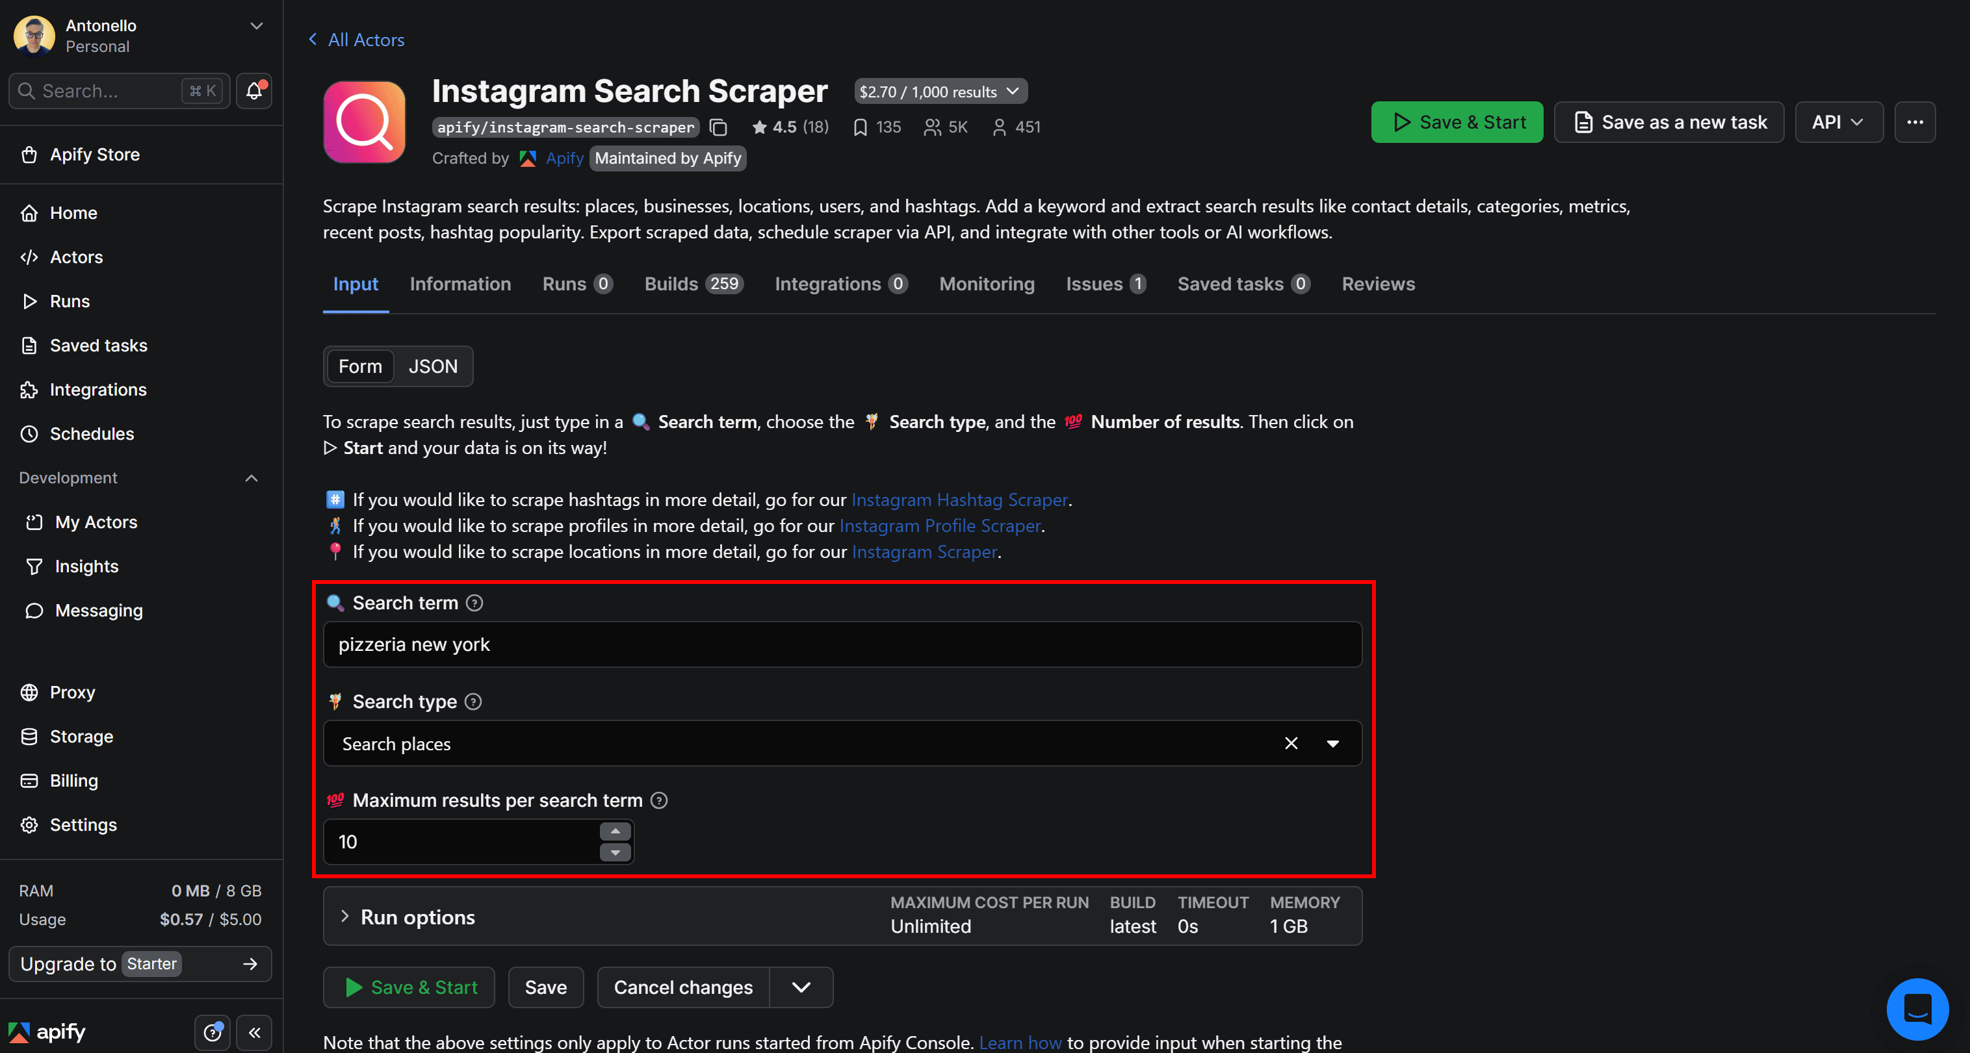Screen dimensions: 1970x1053
Task: Open Insights from the sidebar
Action: pos(86,565)
